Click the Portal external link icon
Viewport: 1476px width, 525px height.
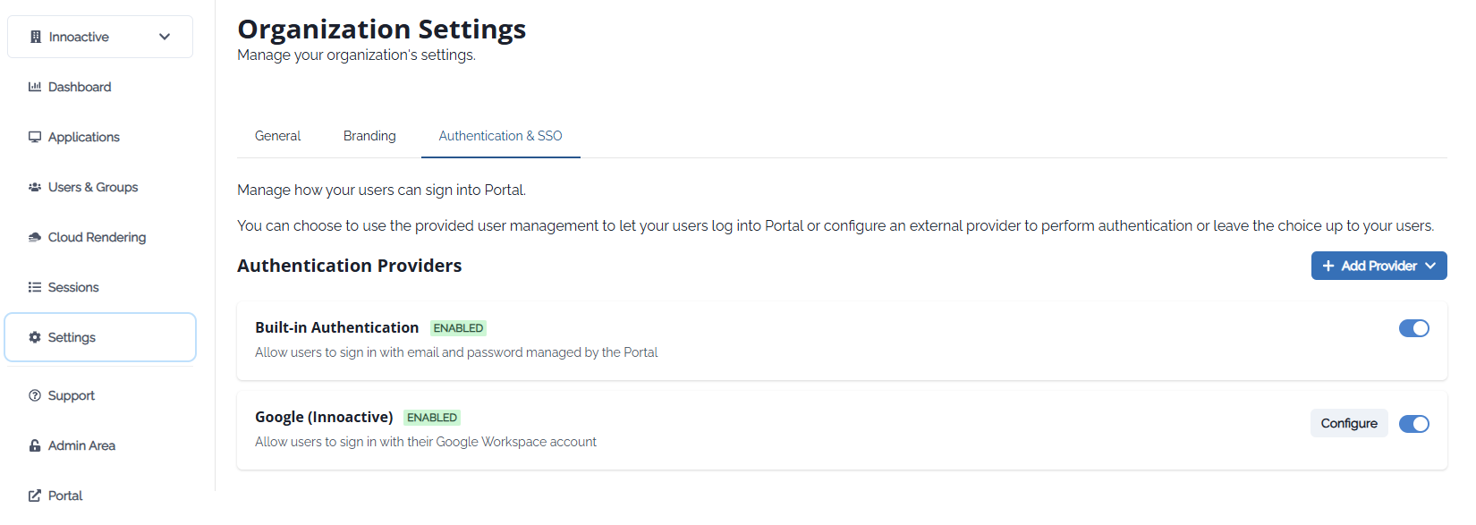tap(35, 495)
